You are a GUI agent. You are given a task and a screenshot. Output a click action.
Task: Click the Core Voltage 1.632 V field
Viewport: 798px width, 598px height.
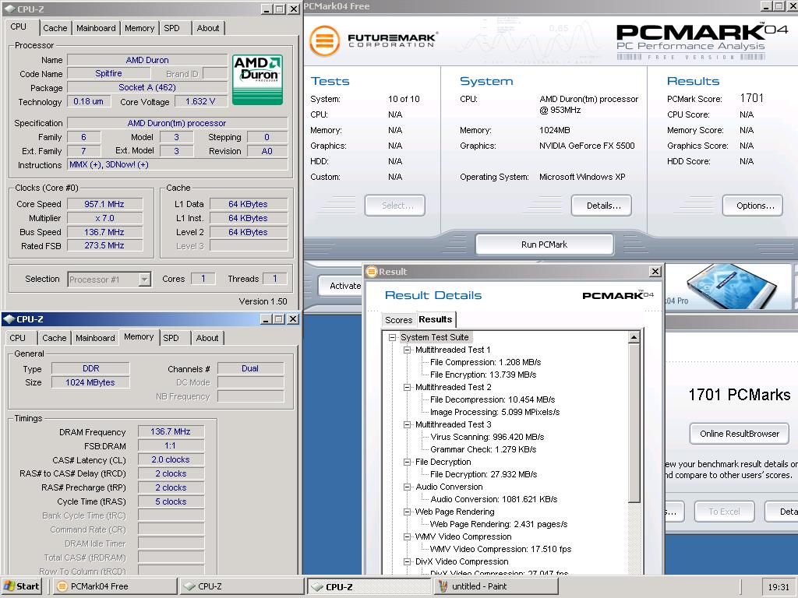tap(200, 101)
